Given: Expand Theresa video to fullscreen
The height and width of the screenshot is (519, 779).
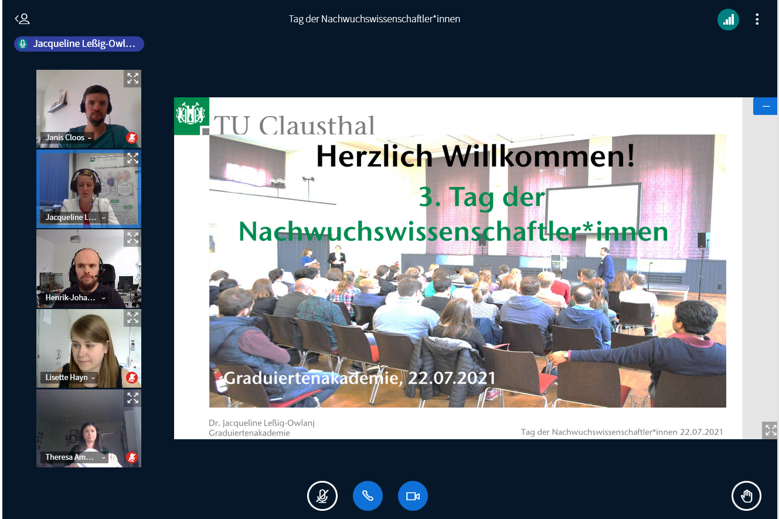Looking at the screenshot, I should pos(133,398).
